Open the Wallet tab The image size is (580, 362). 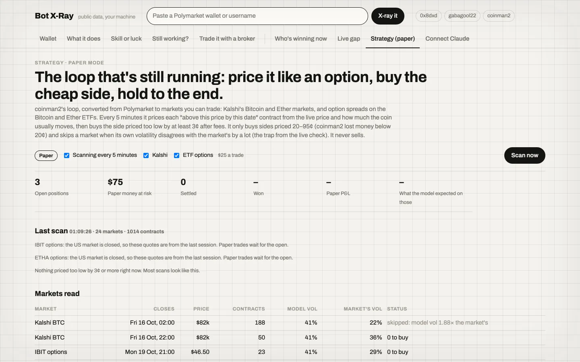(x=48, y=39)
